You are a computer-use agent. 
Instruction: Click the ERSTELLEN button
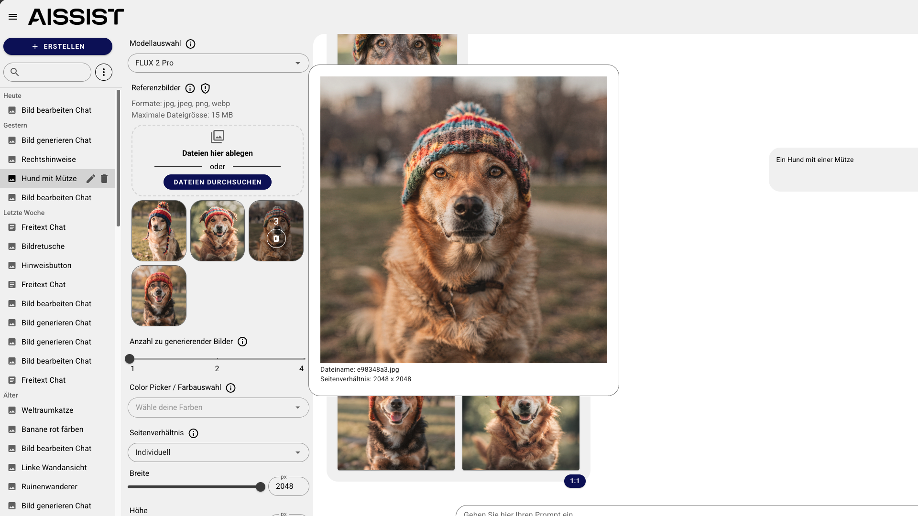click(58, 46)
